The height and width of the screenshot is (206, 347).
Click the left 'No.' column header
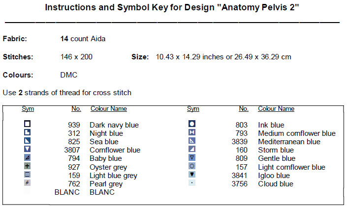[76, 109]
